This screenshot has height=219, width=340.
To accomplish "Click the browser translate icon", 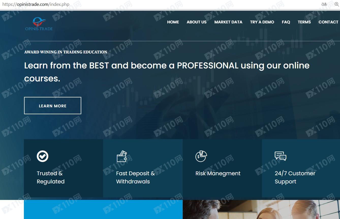I will tap(324, 4).
